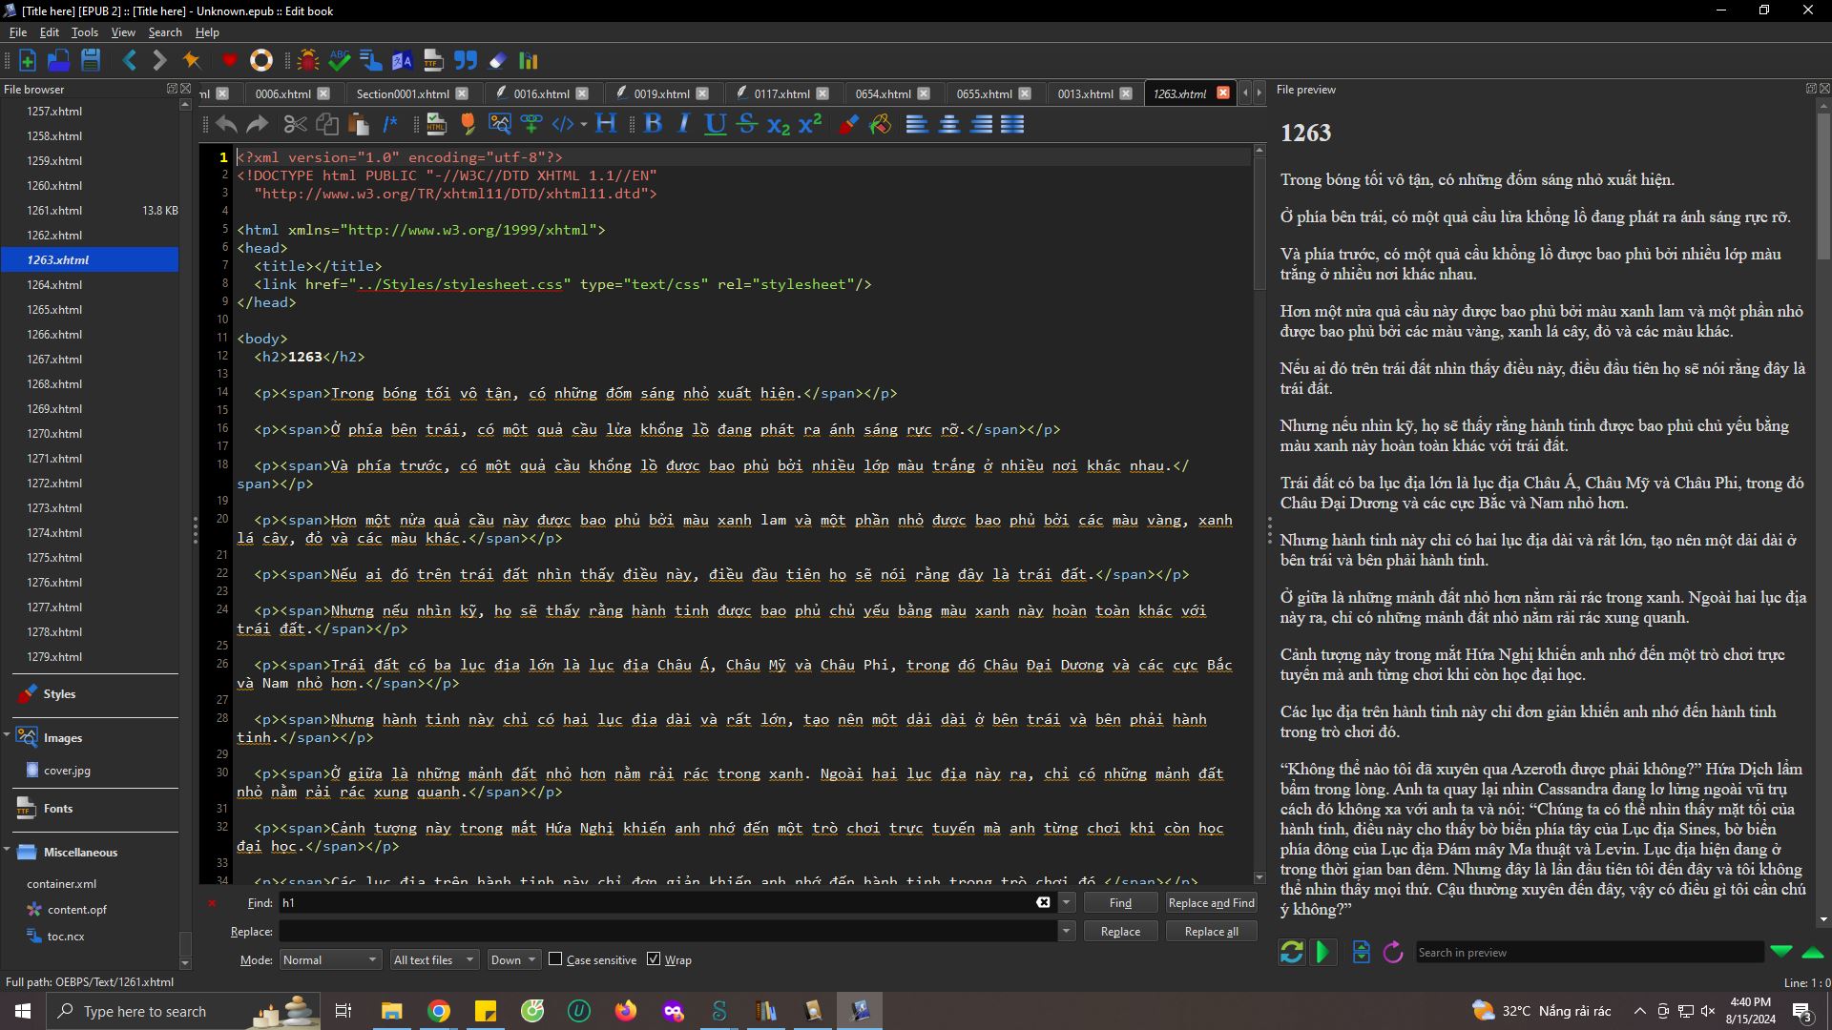Switch to the 0655.xhtml tab

pyautogui.click(x=984, y=93)
